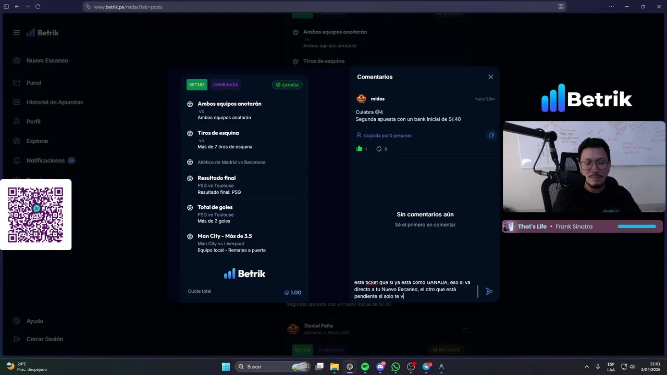Open taskbar clock showing 21:01

tap(651, 367)
